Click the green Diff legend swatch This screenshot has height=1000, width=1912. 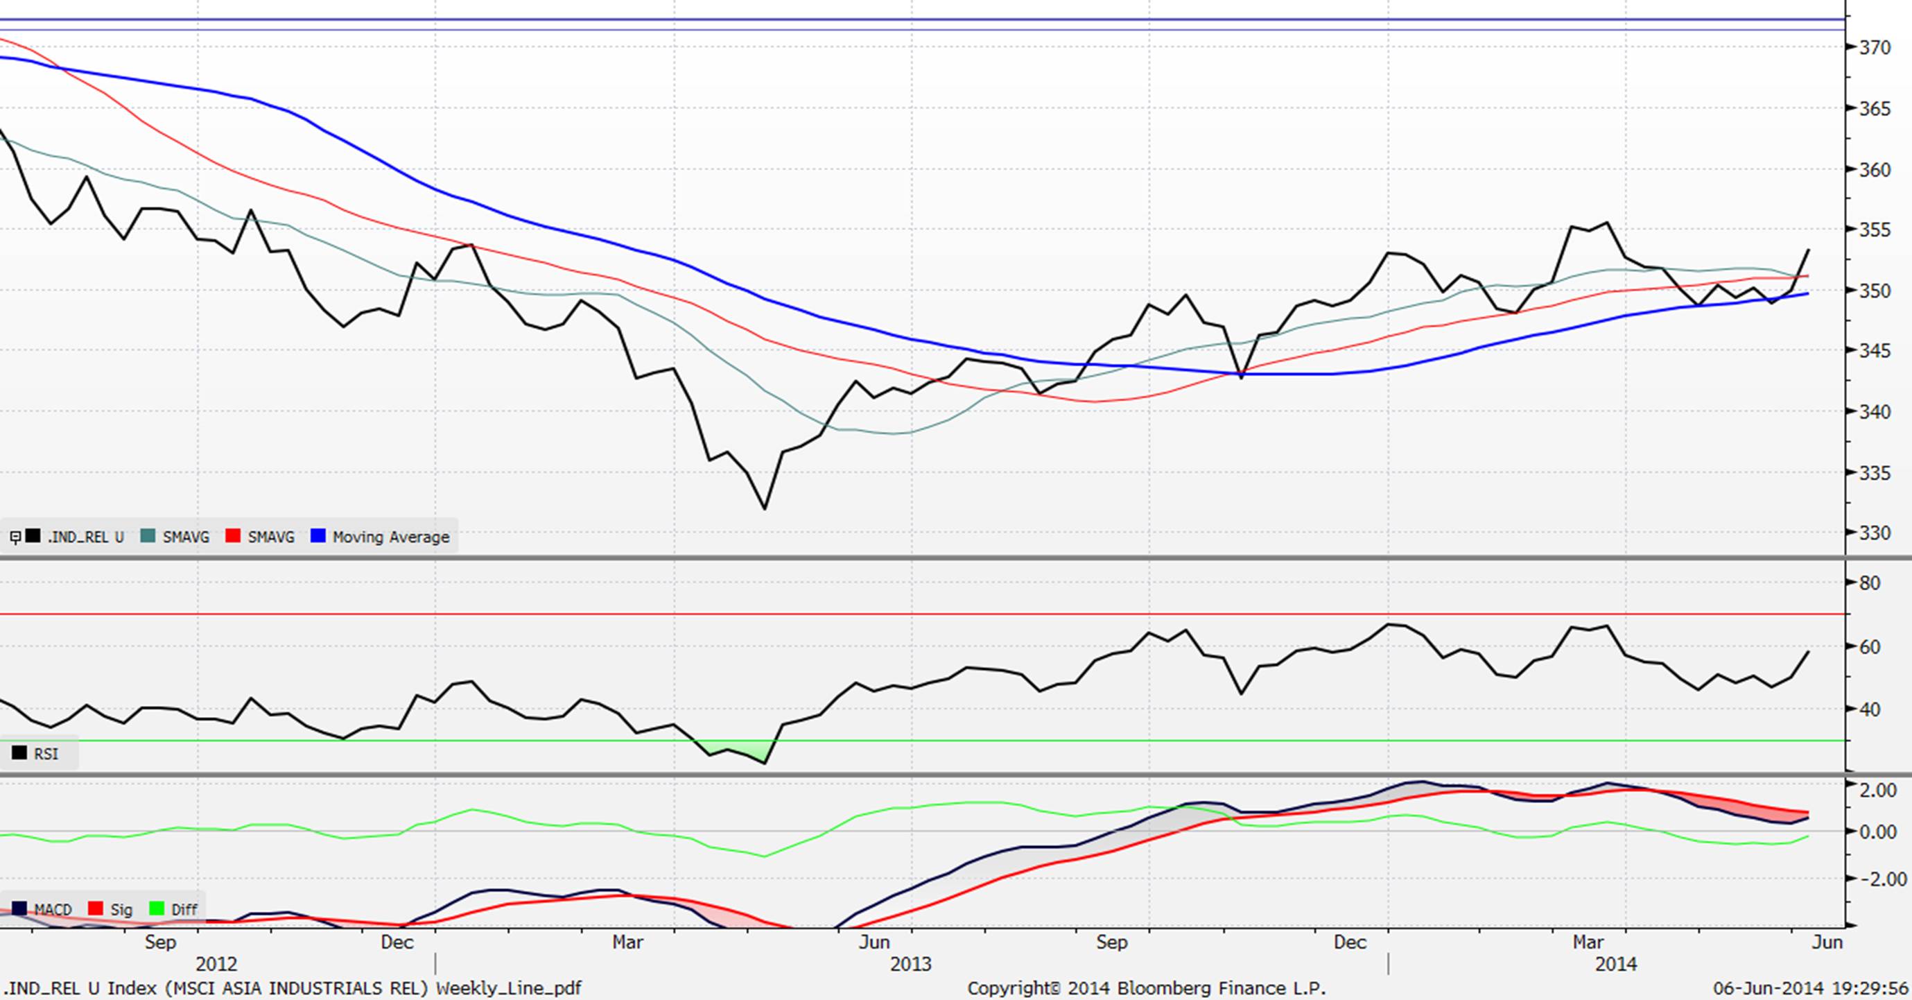coord(157,908)
